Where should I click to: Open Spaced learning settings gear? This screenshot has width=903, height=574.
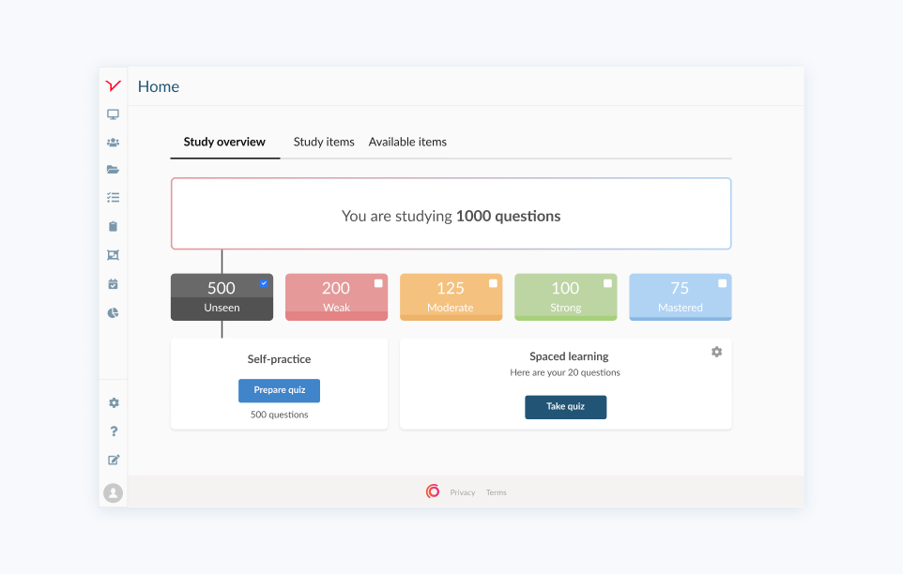(x=716, y=352)
